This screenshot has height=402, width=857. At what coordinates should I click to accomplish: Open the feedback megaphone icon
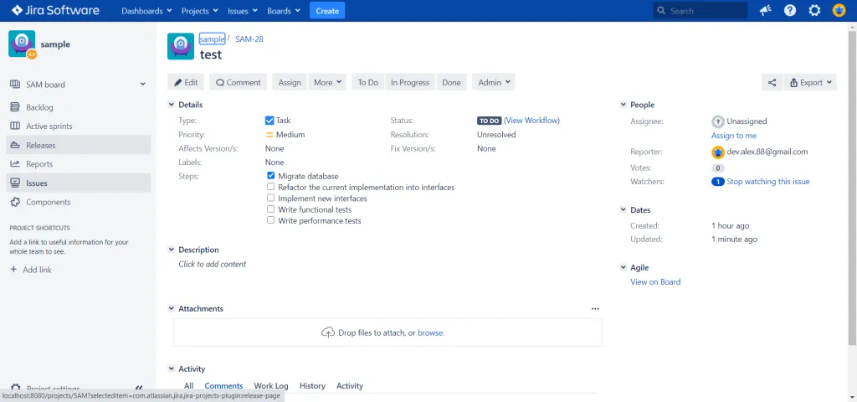pyautogui.click(x=766, y=10)
